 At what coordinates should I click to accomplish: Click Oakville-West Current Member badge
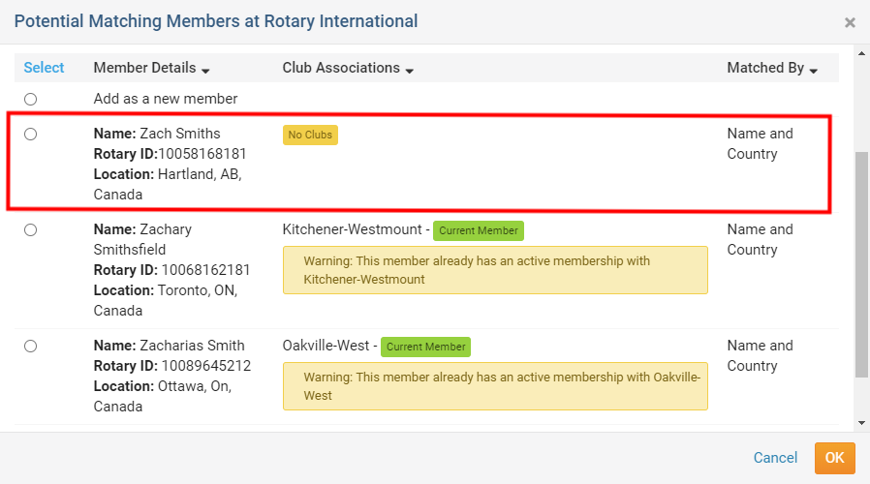tap(425, 347)
